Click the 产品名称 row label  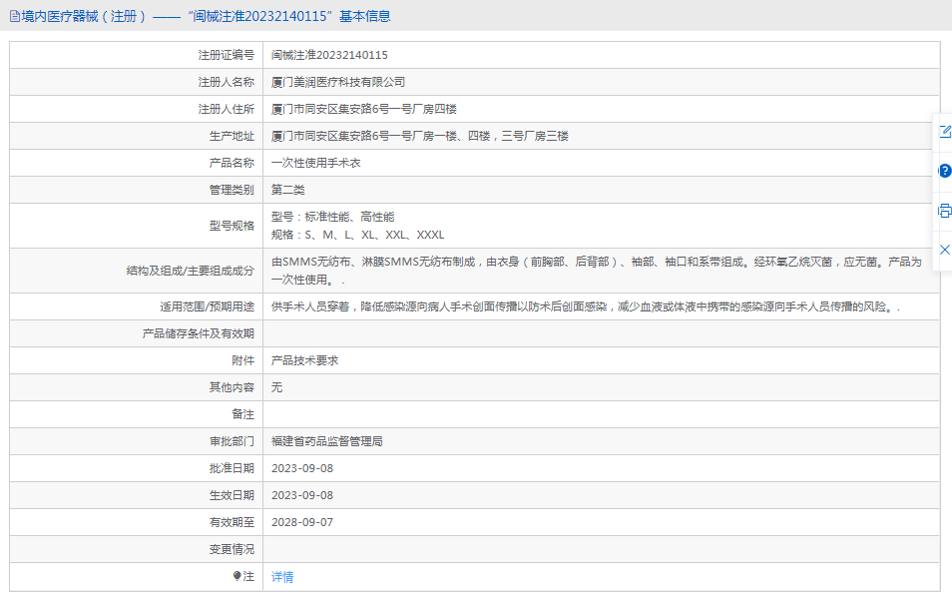click(x=232, y=163)
